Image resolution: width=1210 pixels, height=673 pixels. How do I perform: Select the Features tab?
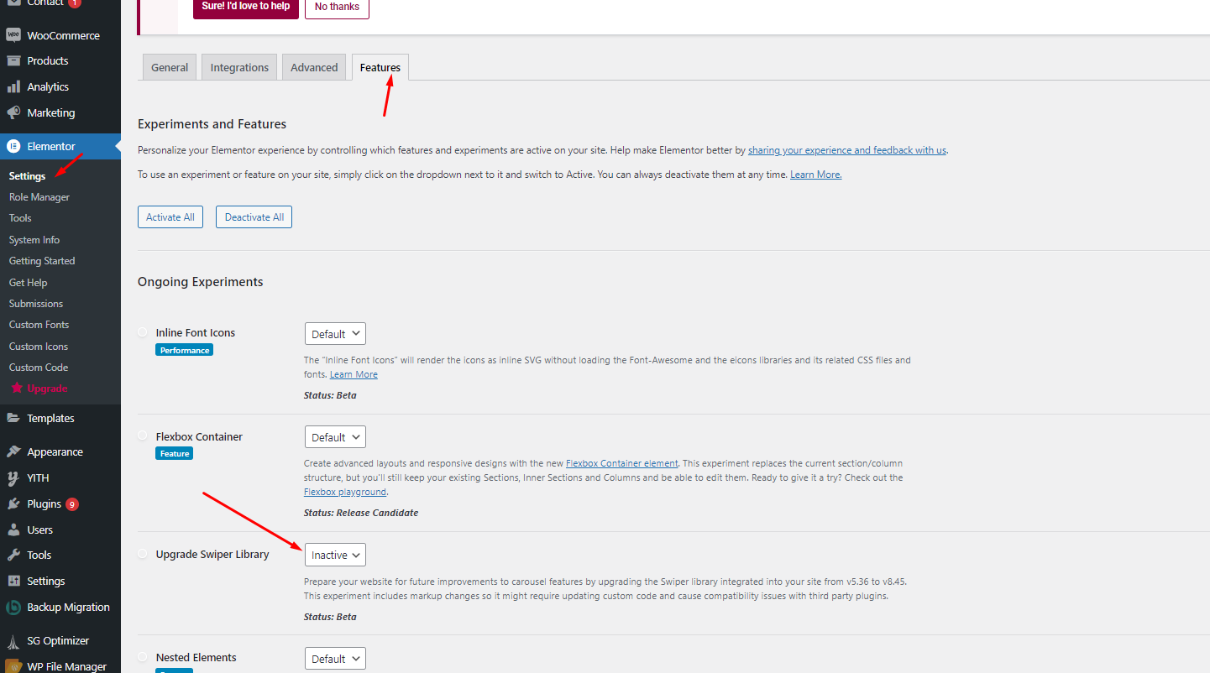380,67
